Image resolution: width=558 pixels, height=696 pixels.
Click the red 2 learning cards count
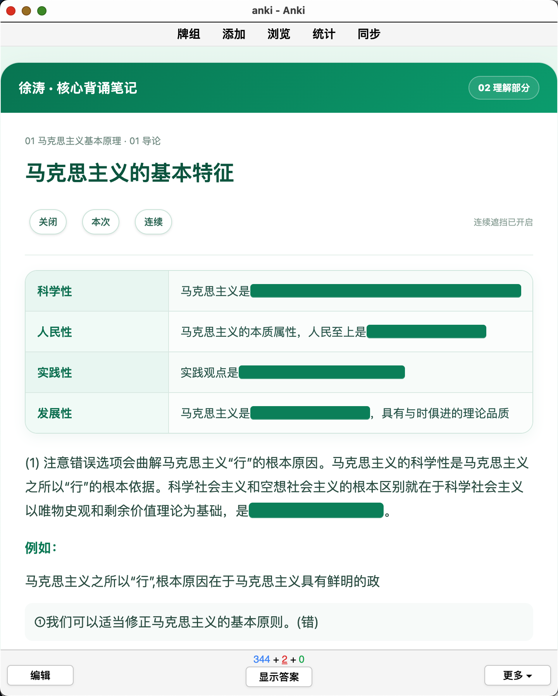coord(284,659)
